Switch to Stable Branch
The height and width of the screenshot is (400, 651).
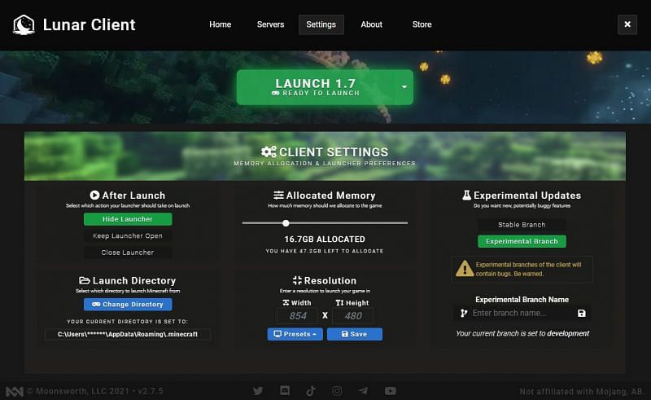(x=522, y=225)
